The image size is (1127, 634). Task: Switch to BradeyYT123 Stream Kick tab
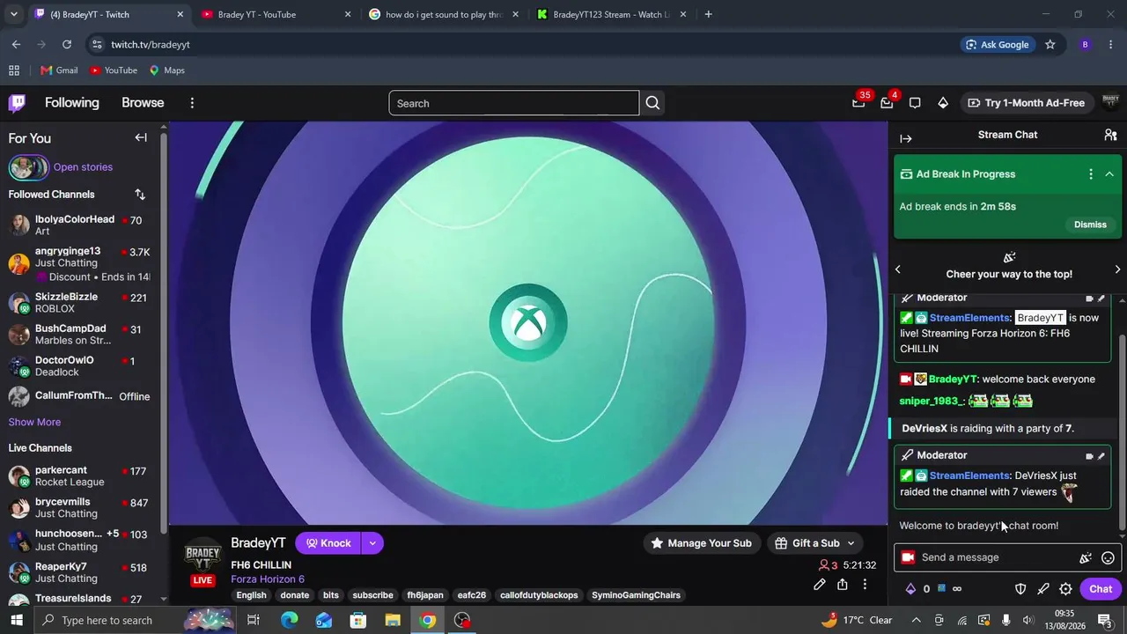point(611,14)
